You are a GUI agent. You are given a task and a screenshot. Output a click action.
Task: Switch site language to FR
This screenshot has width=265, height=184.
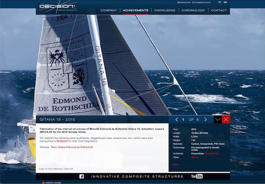tap(220, 2)
